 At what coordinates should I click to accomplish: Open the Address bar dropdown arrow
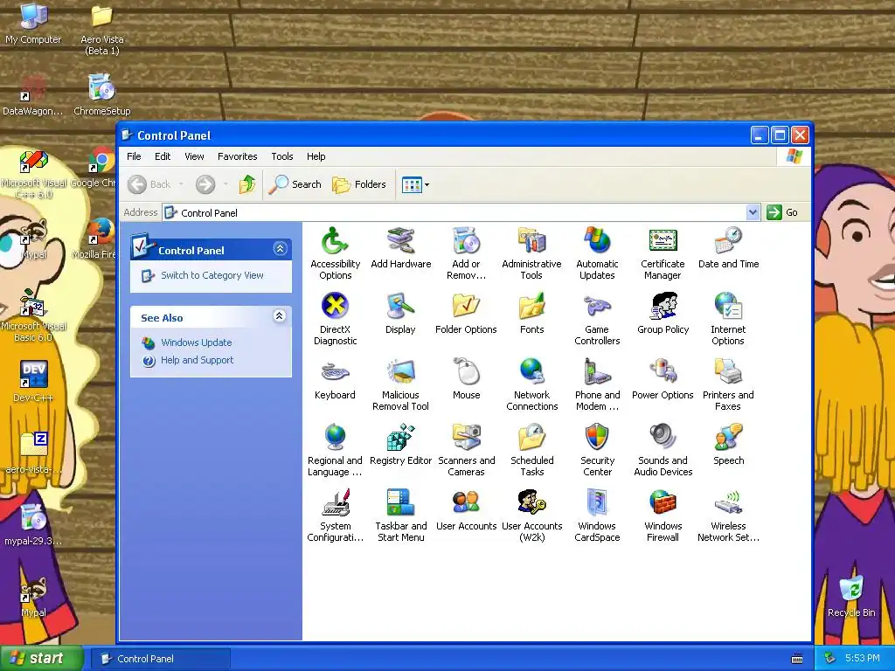pyautogui.click(x=753, y=213)
